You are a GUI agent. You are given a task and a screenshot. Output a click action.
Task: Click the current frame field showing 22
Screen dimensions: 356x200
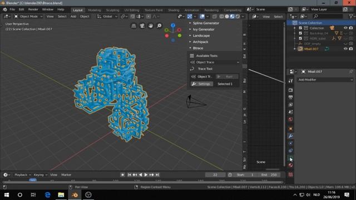(215, 175)
